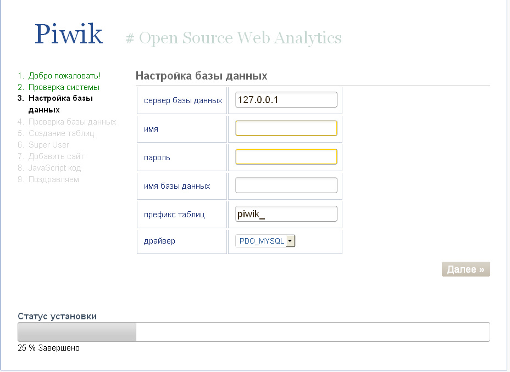Select step Super User
The width and height of the screenshot is (510, 372).
click(x=49, y=145)
